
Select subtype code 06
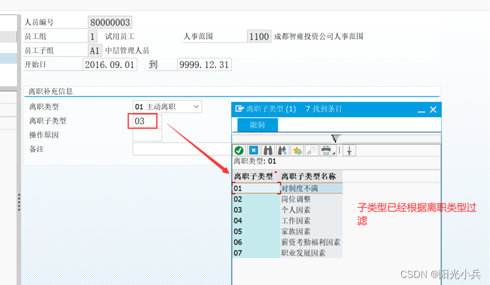256,242
